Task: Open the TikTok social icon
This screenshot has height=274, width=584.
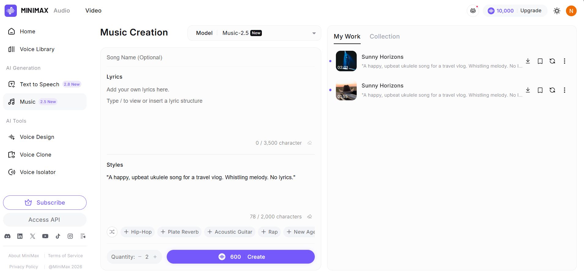Action: pyautogui.click(x=58, y=236)
